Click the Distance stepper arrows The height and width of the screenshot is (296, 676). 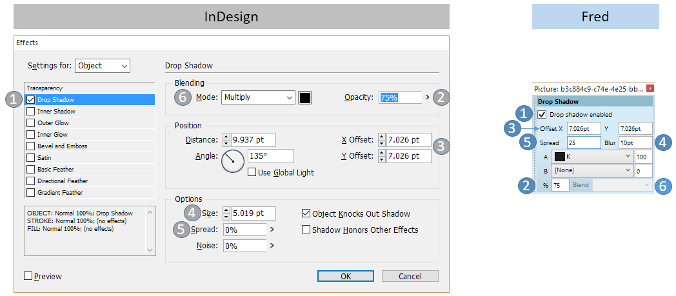[226, 140]
